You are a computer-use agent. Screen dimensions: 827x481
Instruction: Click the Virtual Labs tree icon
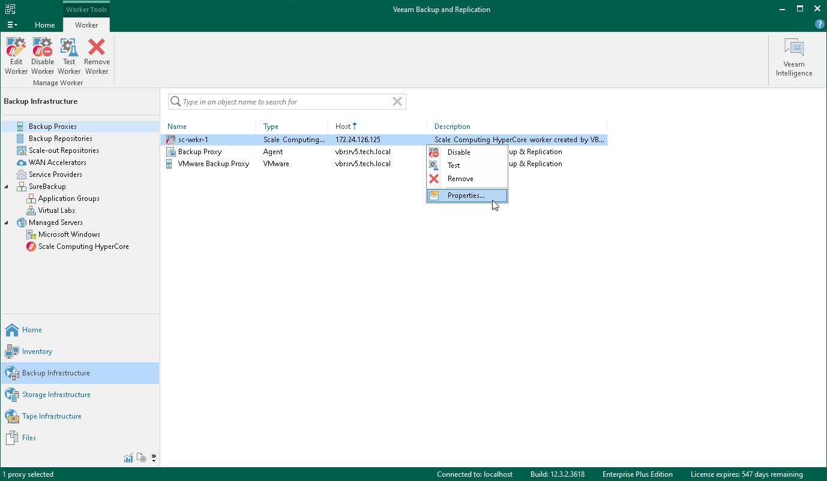tap(31, 211)
